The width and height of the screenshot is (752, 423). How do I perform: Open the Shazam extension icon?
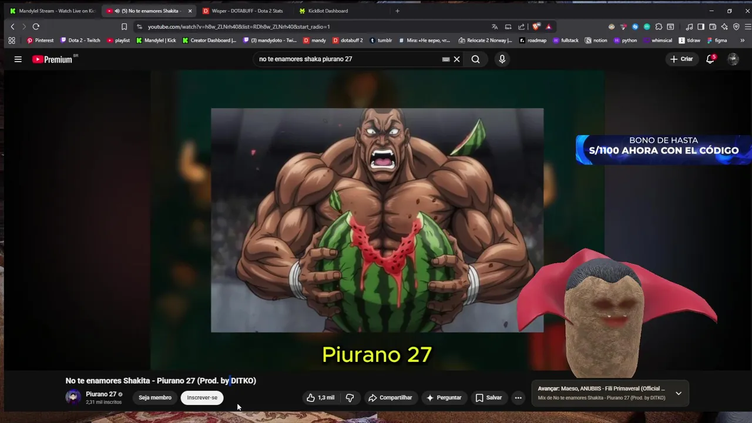click(x=635, y=26)
